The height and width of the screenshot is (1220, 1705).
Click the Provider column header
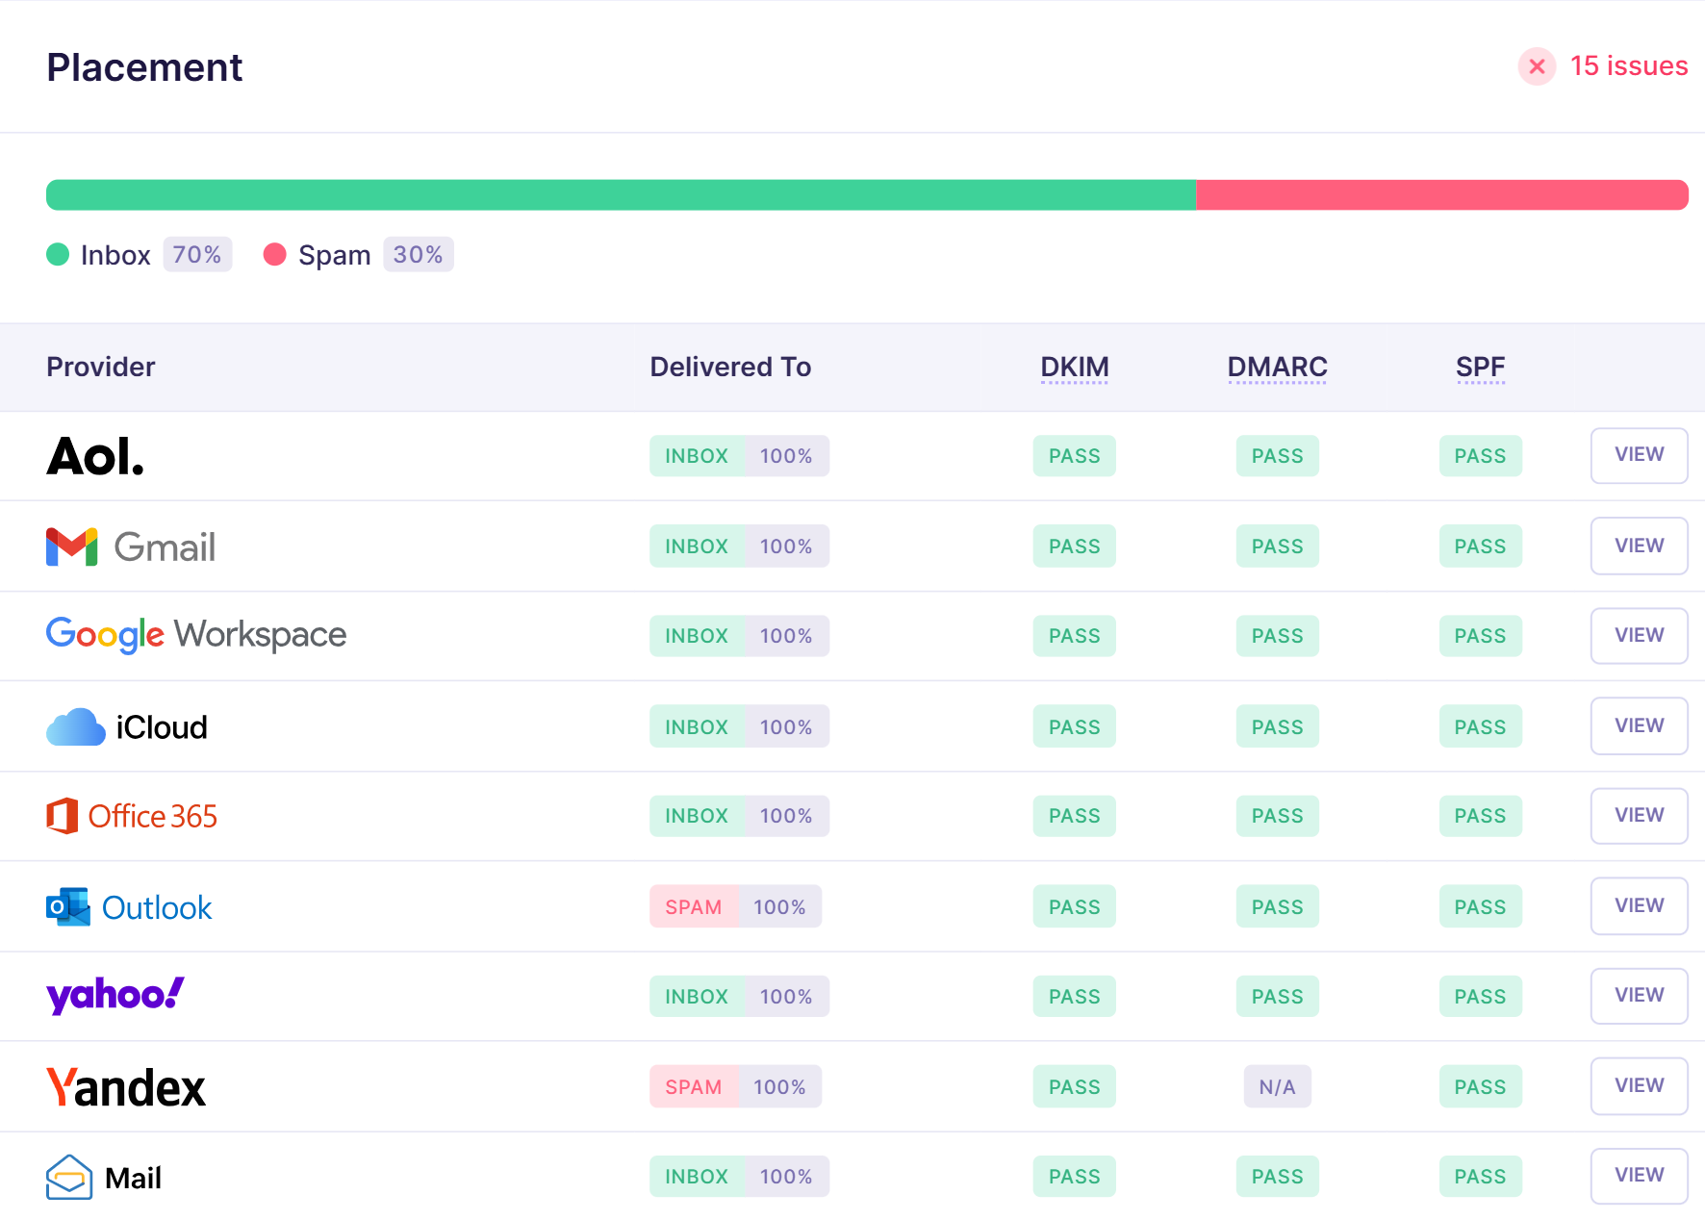(101, 367)
